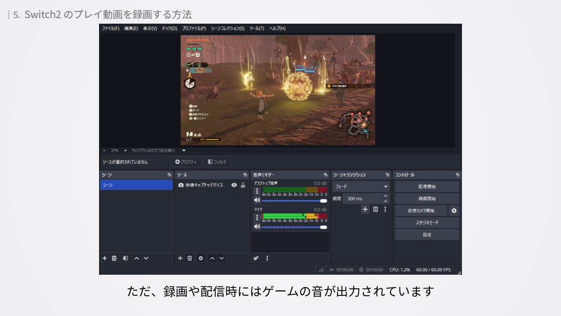The height and width of the screenshot is (316, 561).
Task: Open source properties gear in Sources panel footer
Action: [201, 258]
